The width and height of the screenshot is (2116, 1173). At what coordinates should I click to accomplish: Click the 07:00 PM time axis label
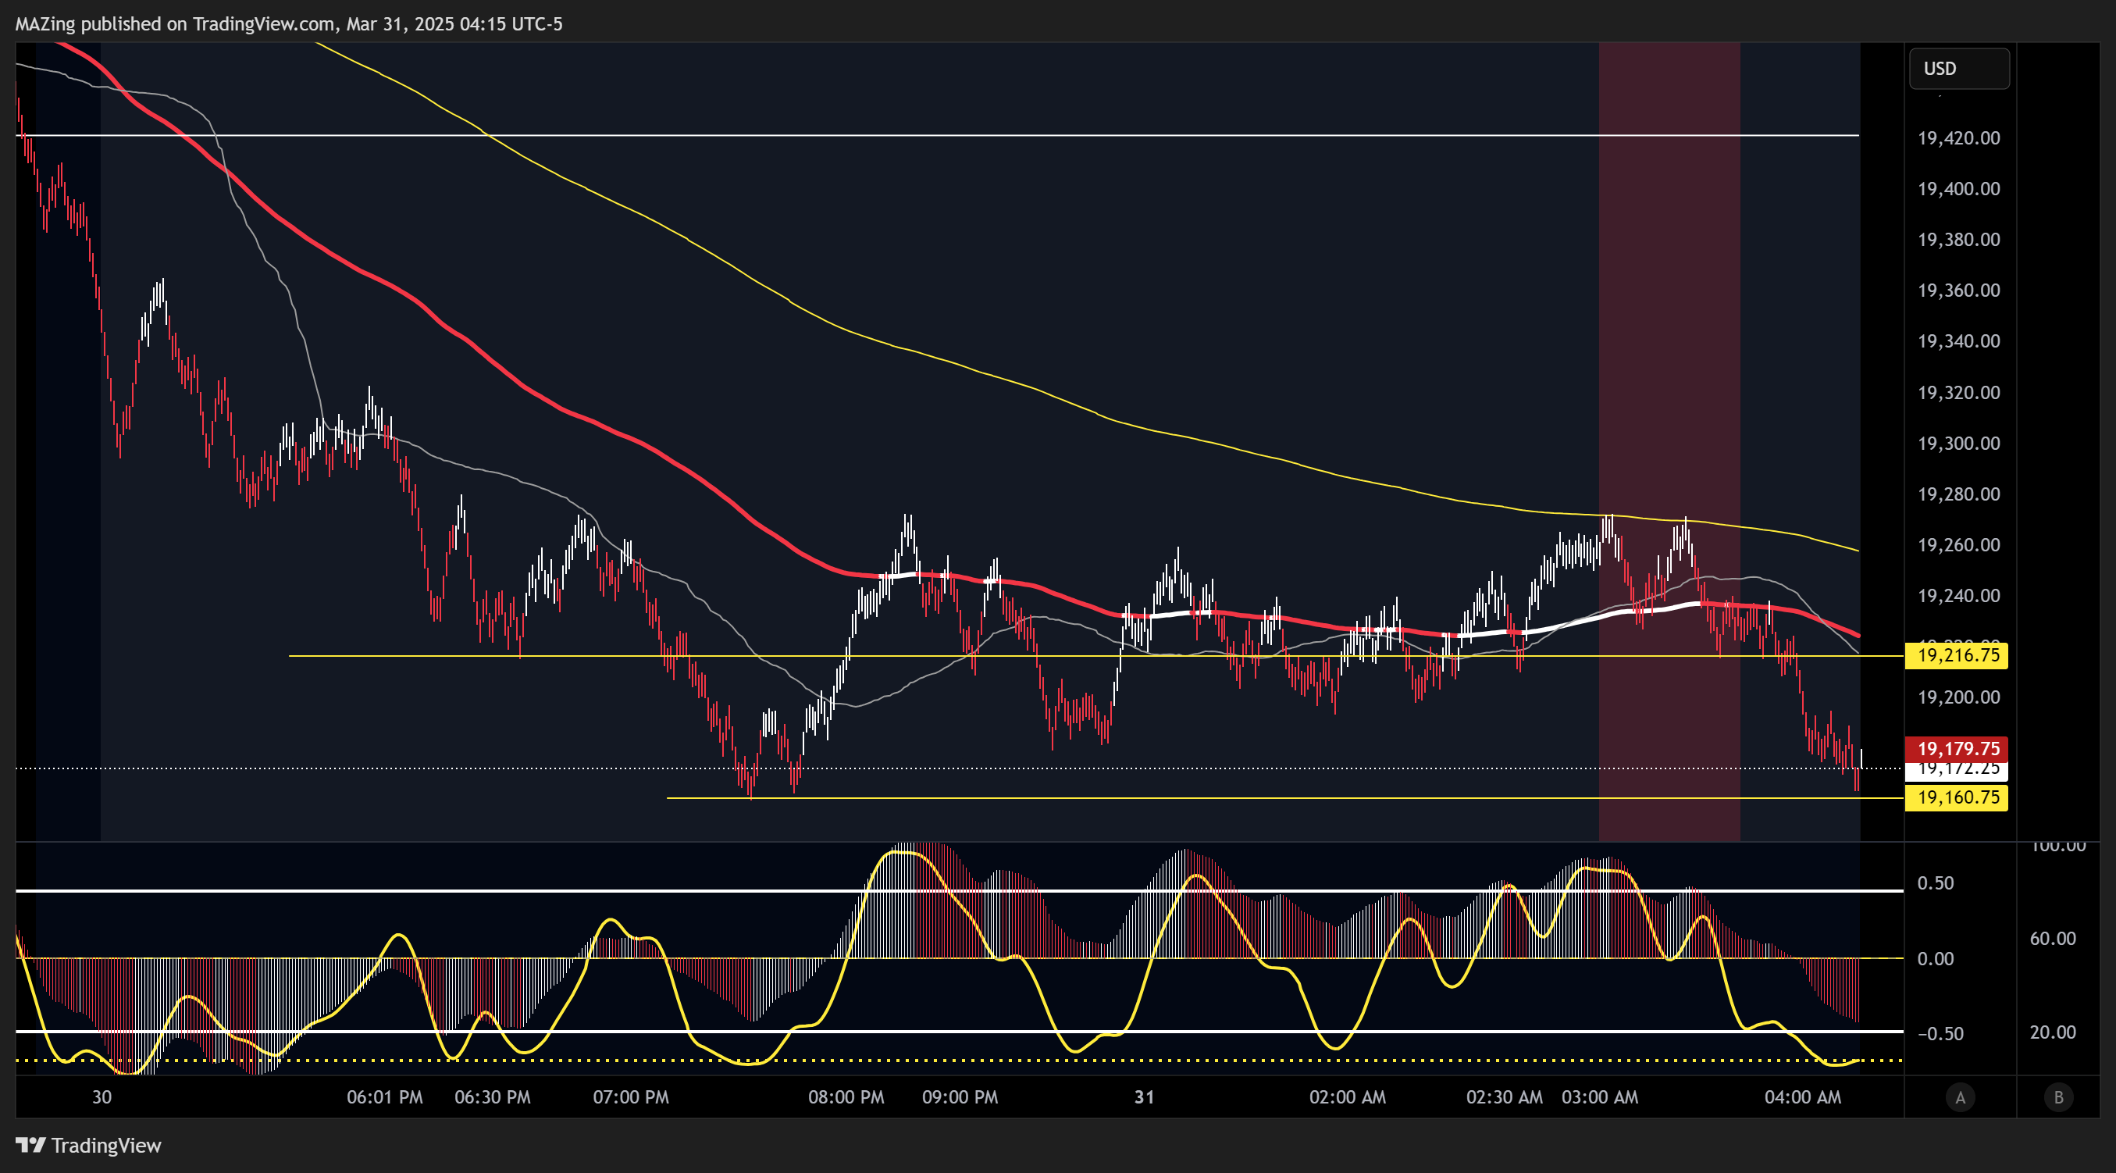[631, 1097]
